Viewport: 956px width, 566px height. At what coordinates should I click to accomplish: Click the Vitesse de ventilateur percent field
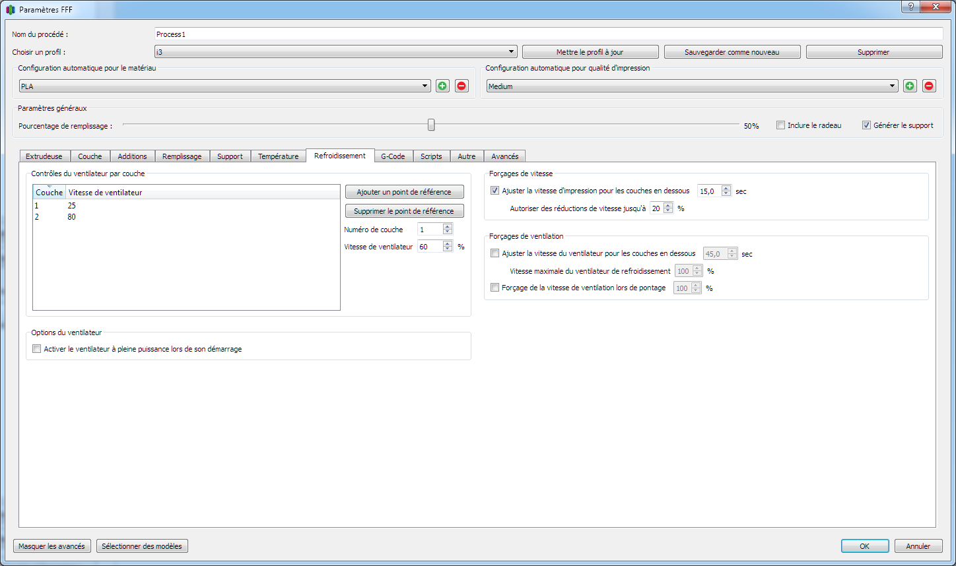(430, 247)
